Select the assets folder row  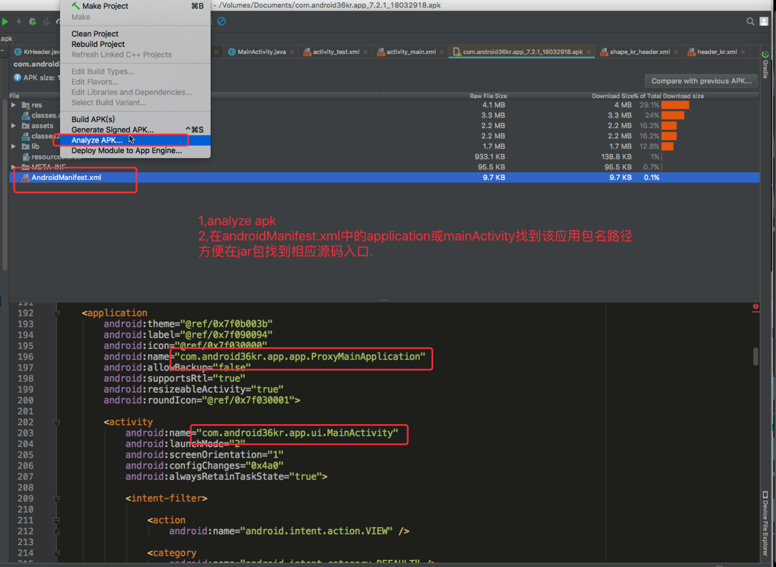(x=384, y=126)
